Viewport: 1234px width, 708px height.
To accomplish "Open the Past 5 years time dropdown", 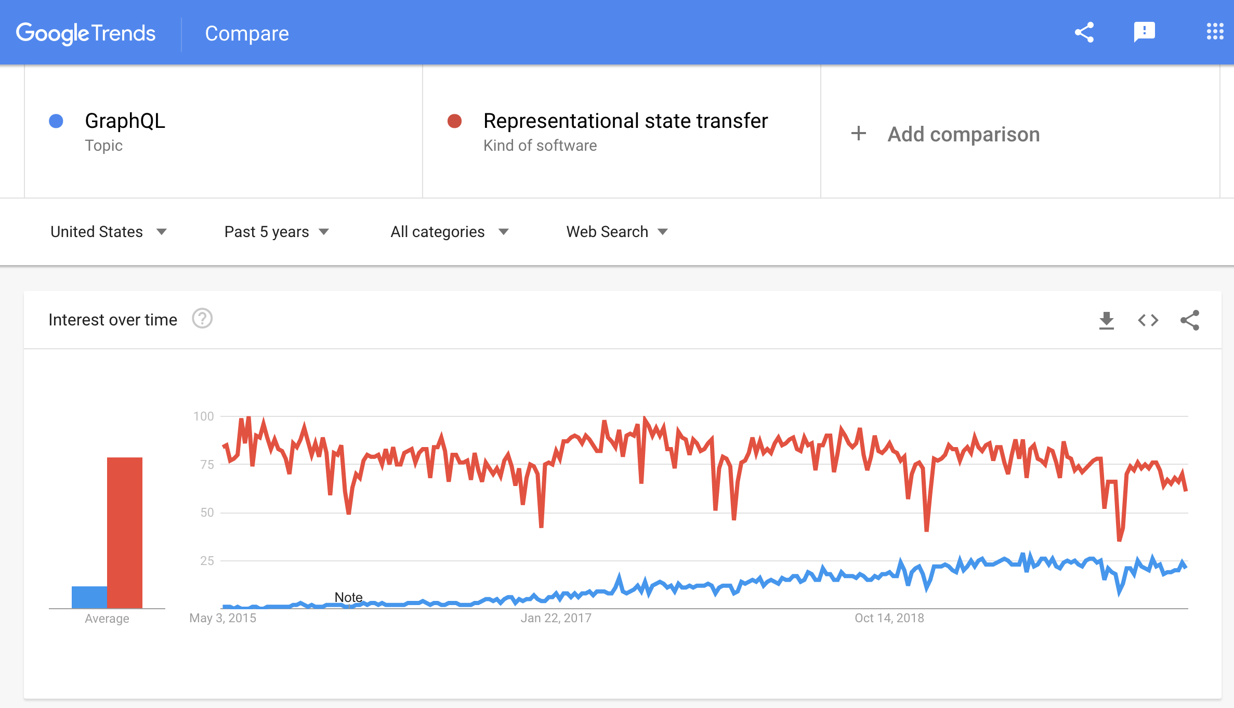I will (277, 231).
